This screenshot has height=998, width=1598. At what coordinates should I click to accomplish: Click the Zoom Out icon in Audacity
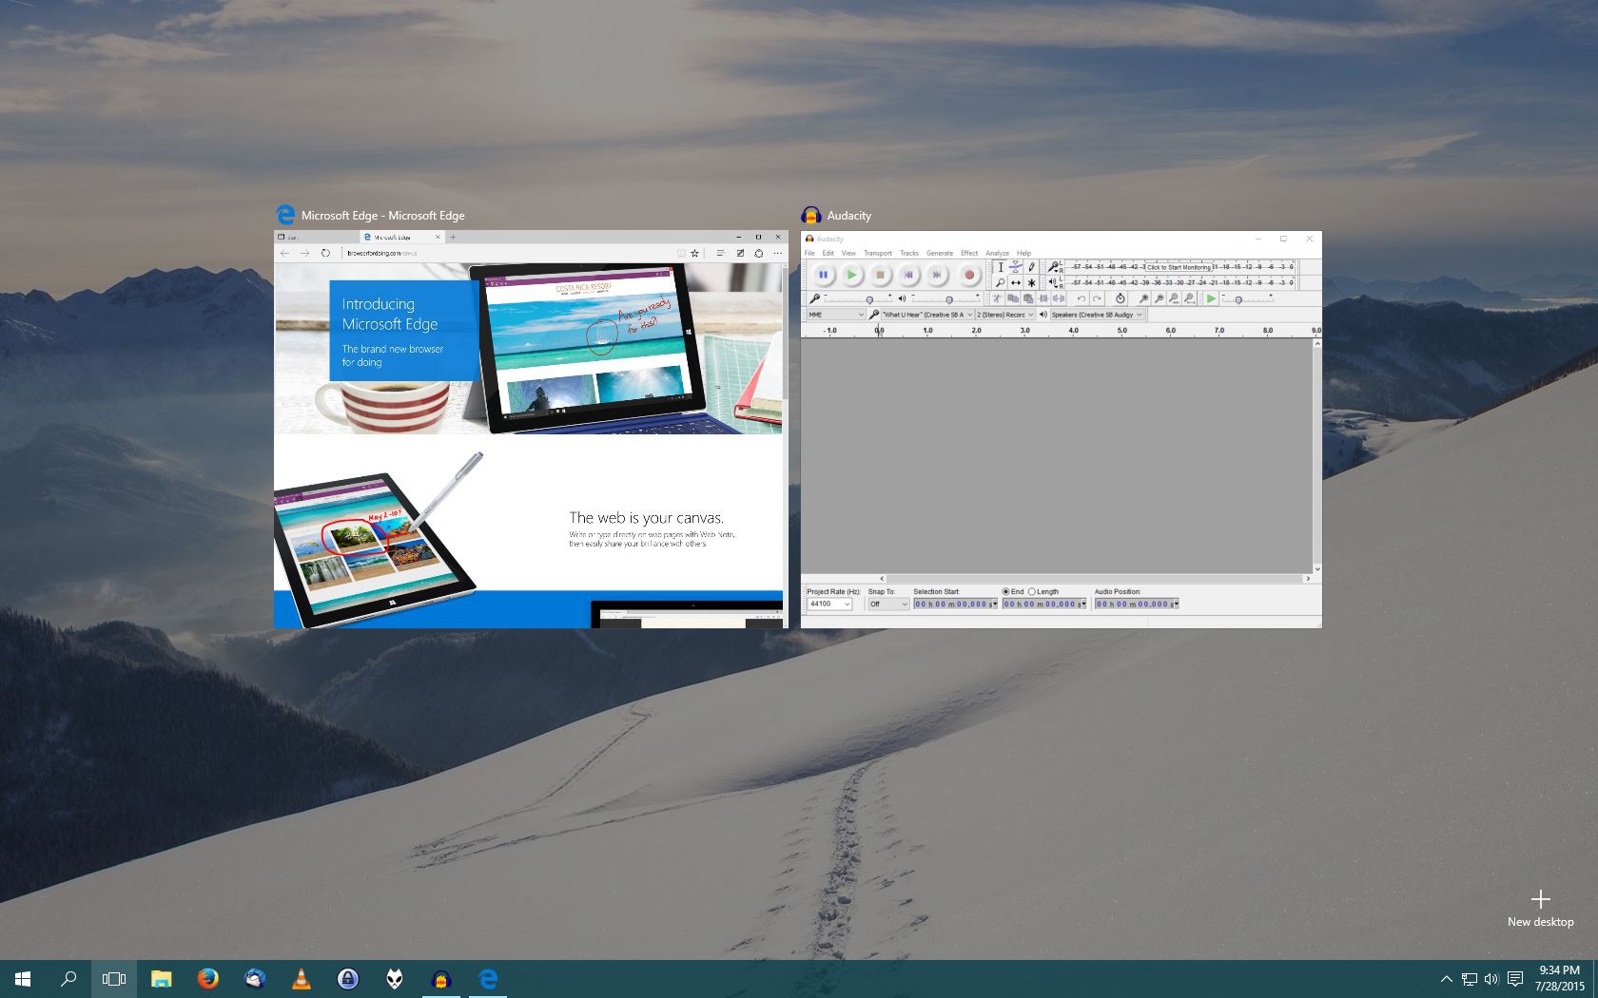pyautogui.click(x=1160, y=298)
